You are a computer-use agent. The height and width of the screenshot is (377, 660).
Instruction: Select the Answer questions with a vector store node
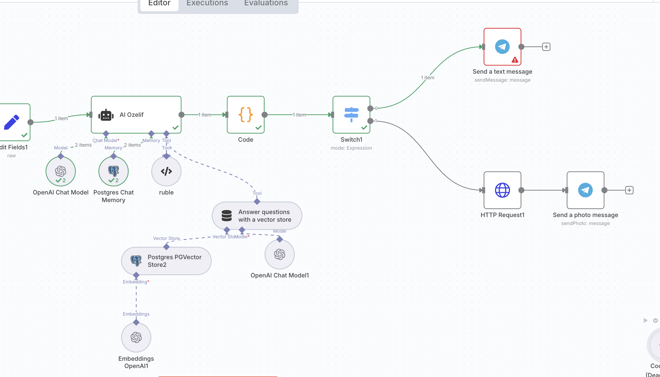click(257, 216)
